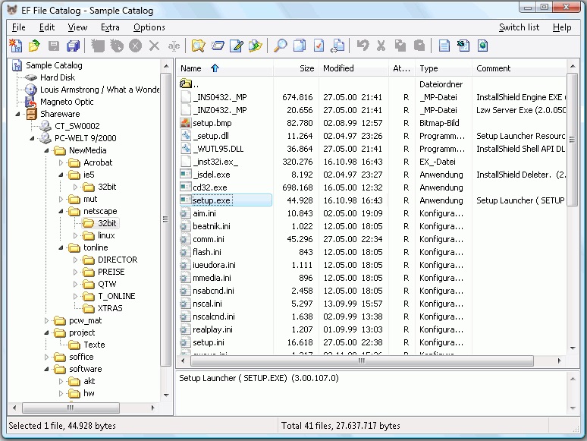Click the magnifying glass search icon
Viewport: 587px width, 441px height.
coord(280,46)
